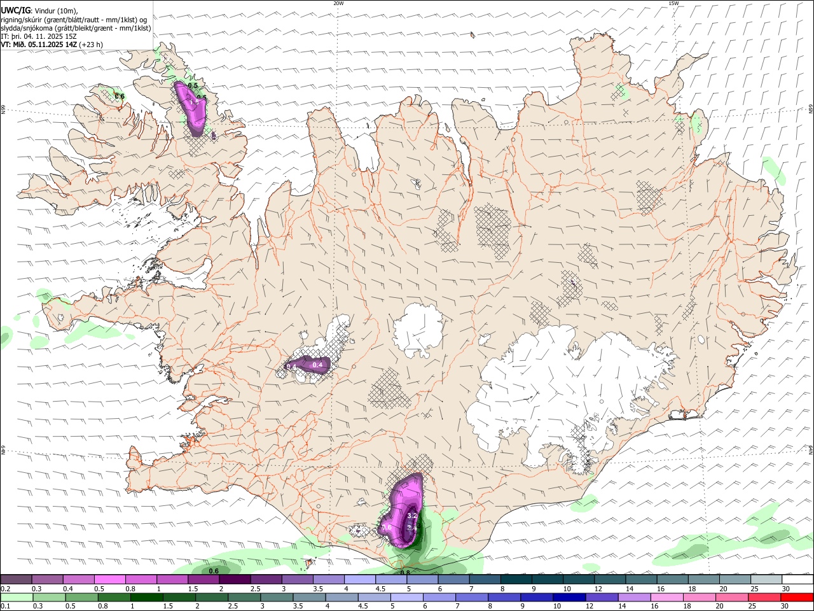Image resolution: width=814 pixels, height=611 pixels.
Task: Click the header line starting 'slydda/snjókoma'
Action: click(x=76, y=28)
